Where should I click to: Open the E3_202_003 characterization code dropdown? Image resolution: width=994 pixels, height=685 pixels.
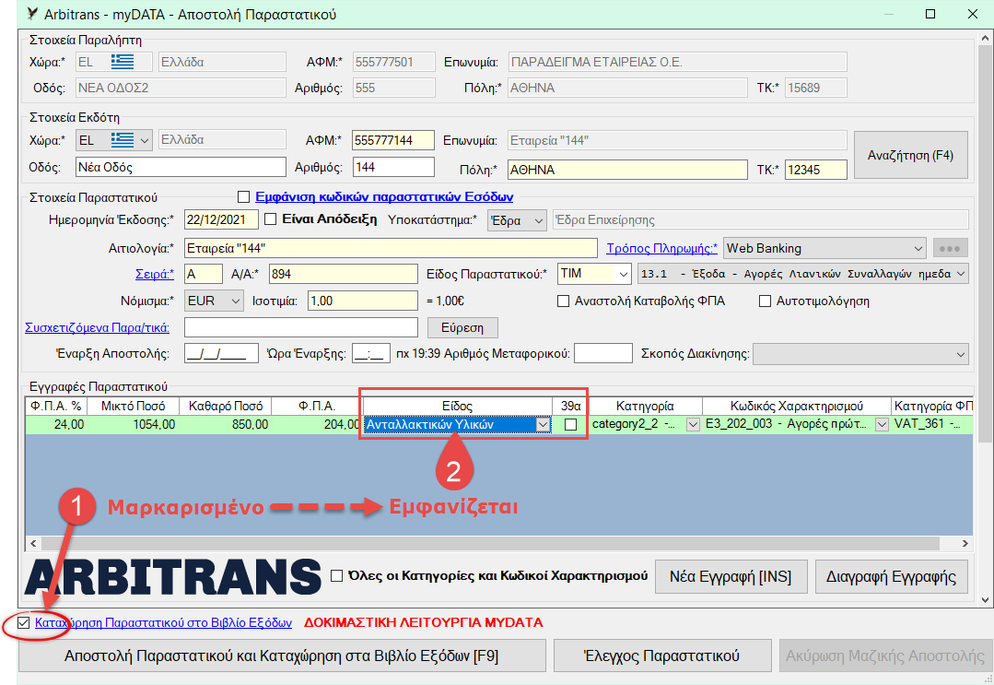click(882, 424)
